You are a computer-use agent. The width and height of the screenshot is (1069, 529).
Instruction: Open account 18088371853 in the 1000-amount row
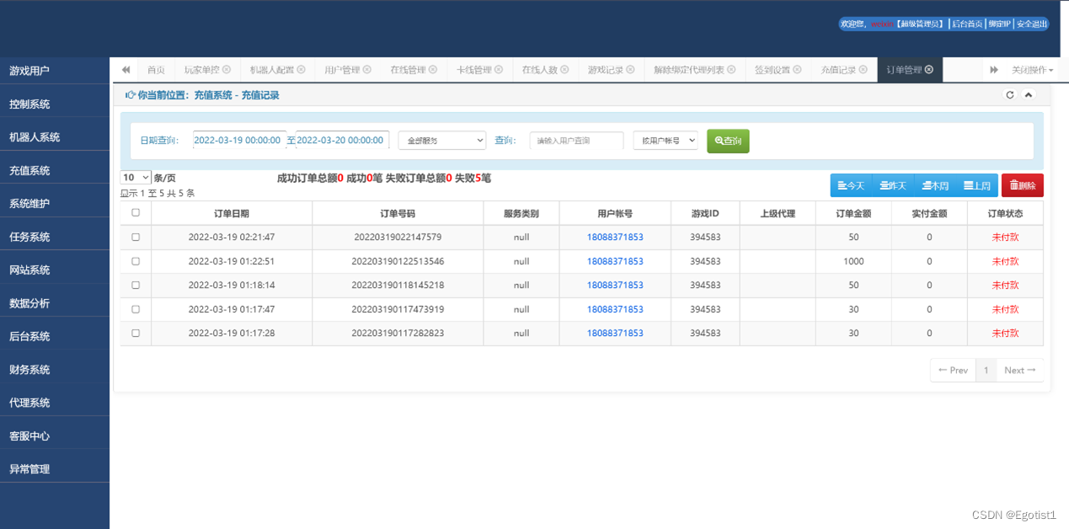tap(615, 261)
